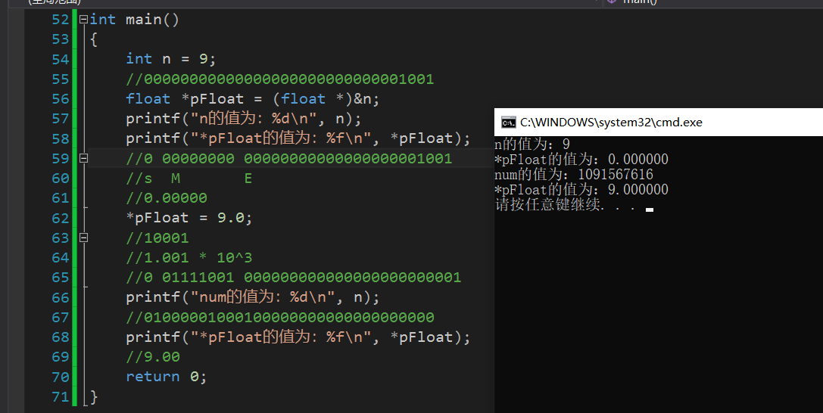Click the '//s M E' comment line
The height and width of the screenshot is (413, 823).
coord(189,179)
